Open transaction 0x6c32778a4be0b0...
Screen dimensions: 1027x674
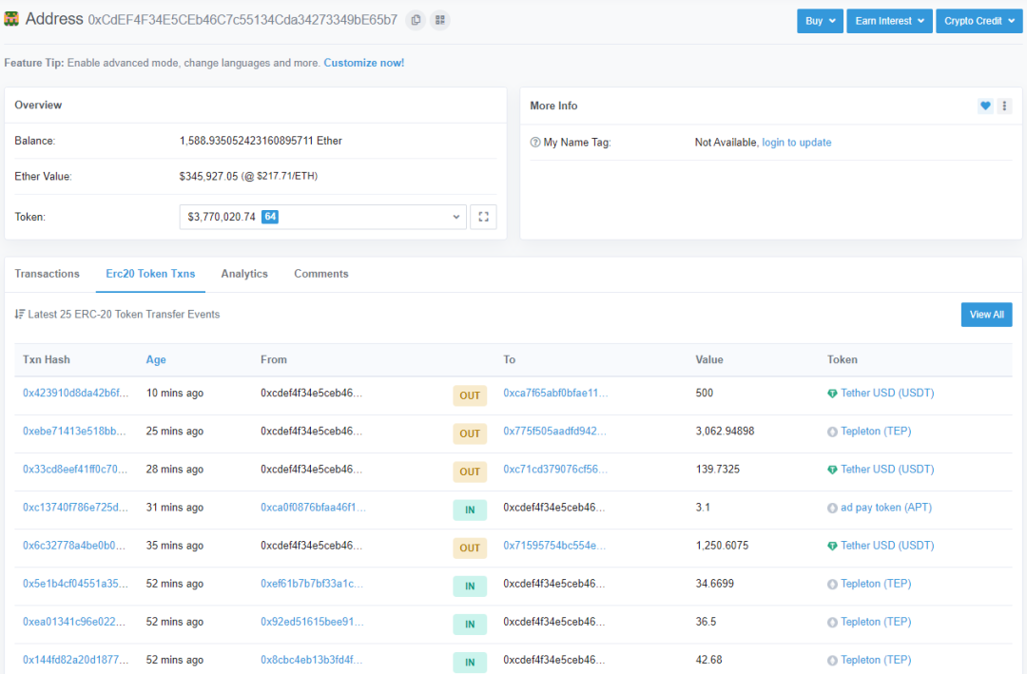[x=74, y=545]
